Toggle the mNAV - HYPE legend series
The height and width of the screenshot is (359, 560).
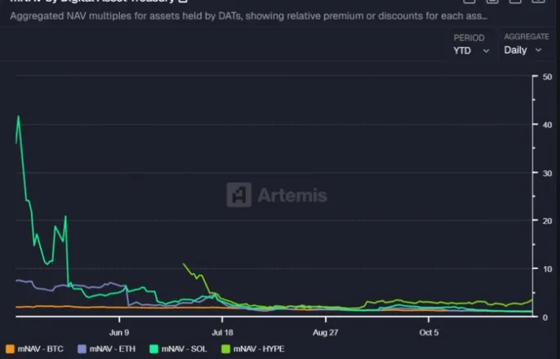tap(253, 349)
